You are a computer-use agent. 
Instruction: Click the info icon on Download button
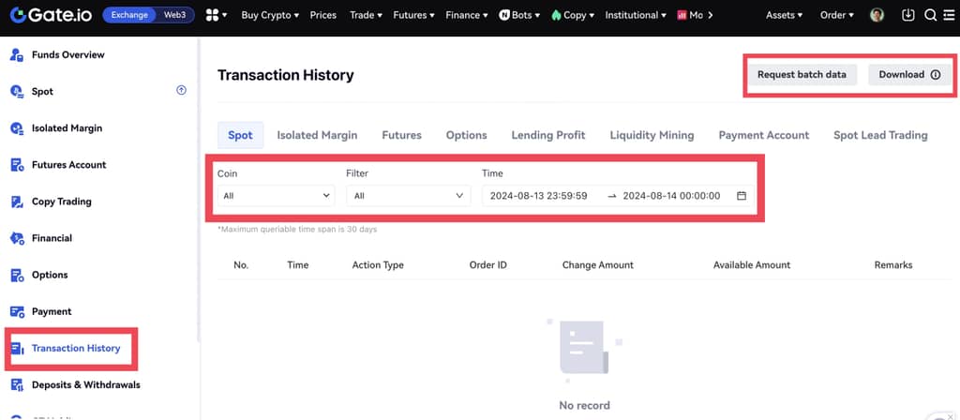click(935, 75)
